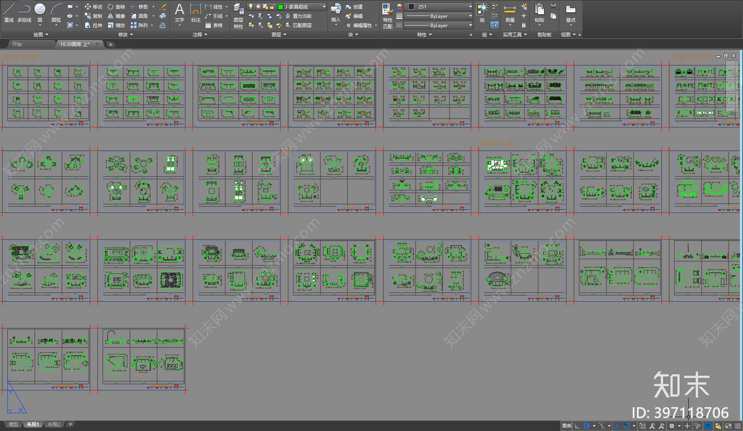Toggle polar tracking in status bar
This screenshot has height=431, width=743.
pyautogui.click(x=586, y=426)
